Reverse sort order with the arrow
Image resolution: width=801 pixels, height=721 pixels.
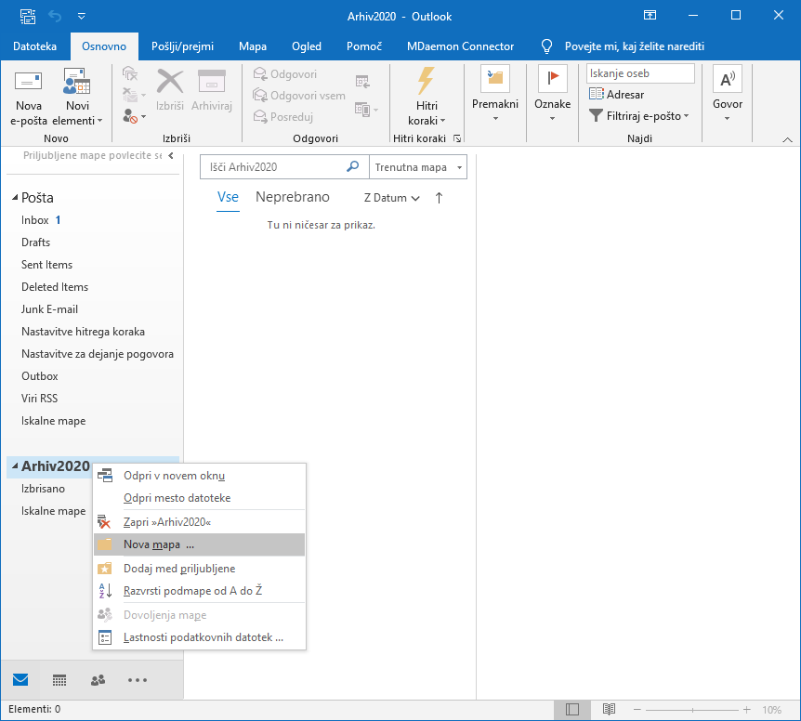[x=439, y=198]
